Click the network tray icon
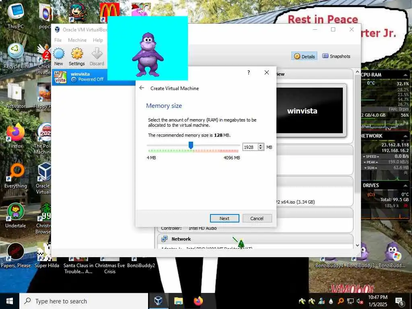The width and height of the screenshot is (412, 309). point(350,301)
